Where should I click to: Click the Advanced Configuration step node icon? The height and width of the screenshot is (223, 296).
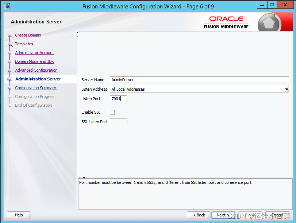coord(9,71)
